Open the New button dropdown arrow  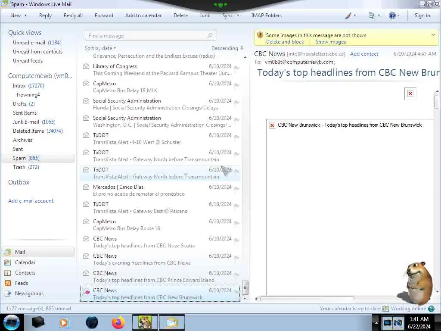pyautogui.click(x=25, y=16)
